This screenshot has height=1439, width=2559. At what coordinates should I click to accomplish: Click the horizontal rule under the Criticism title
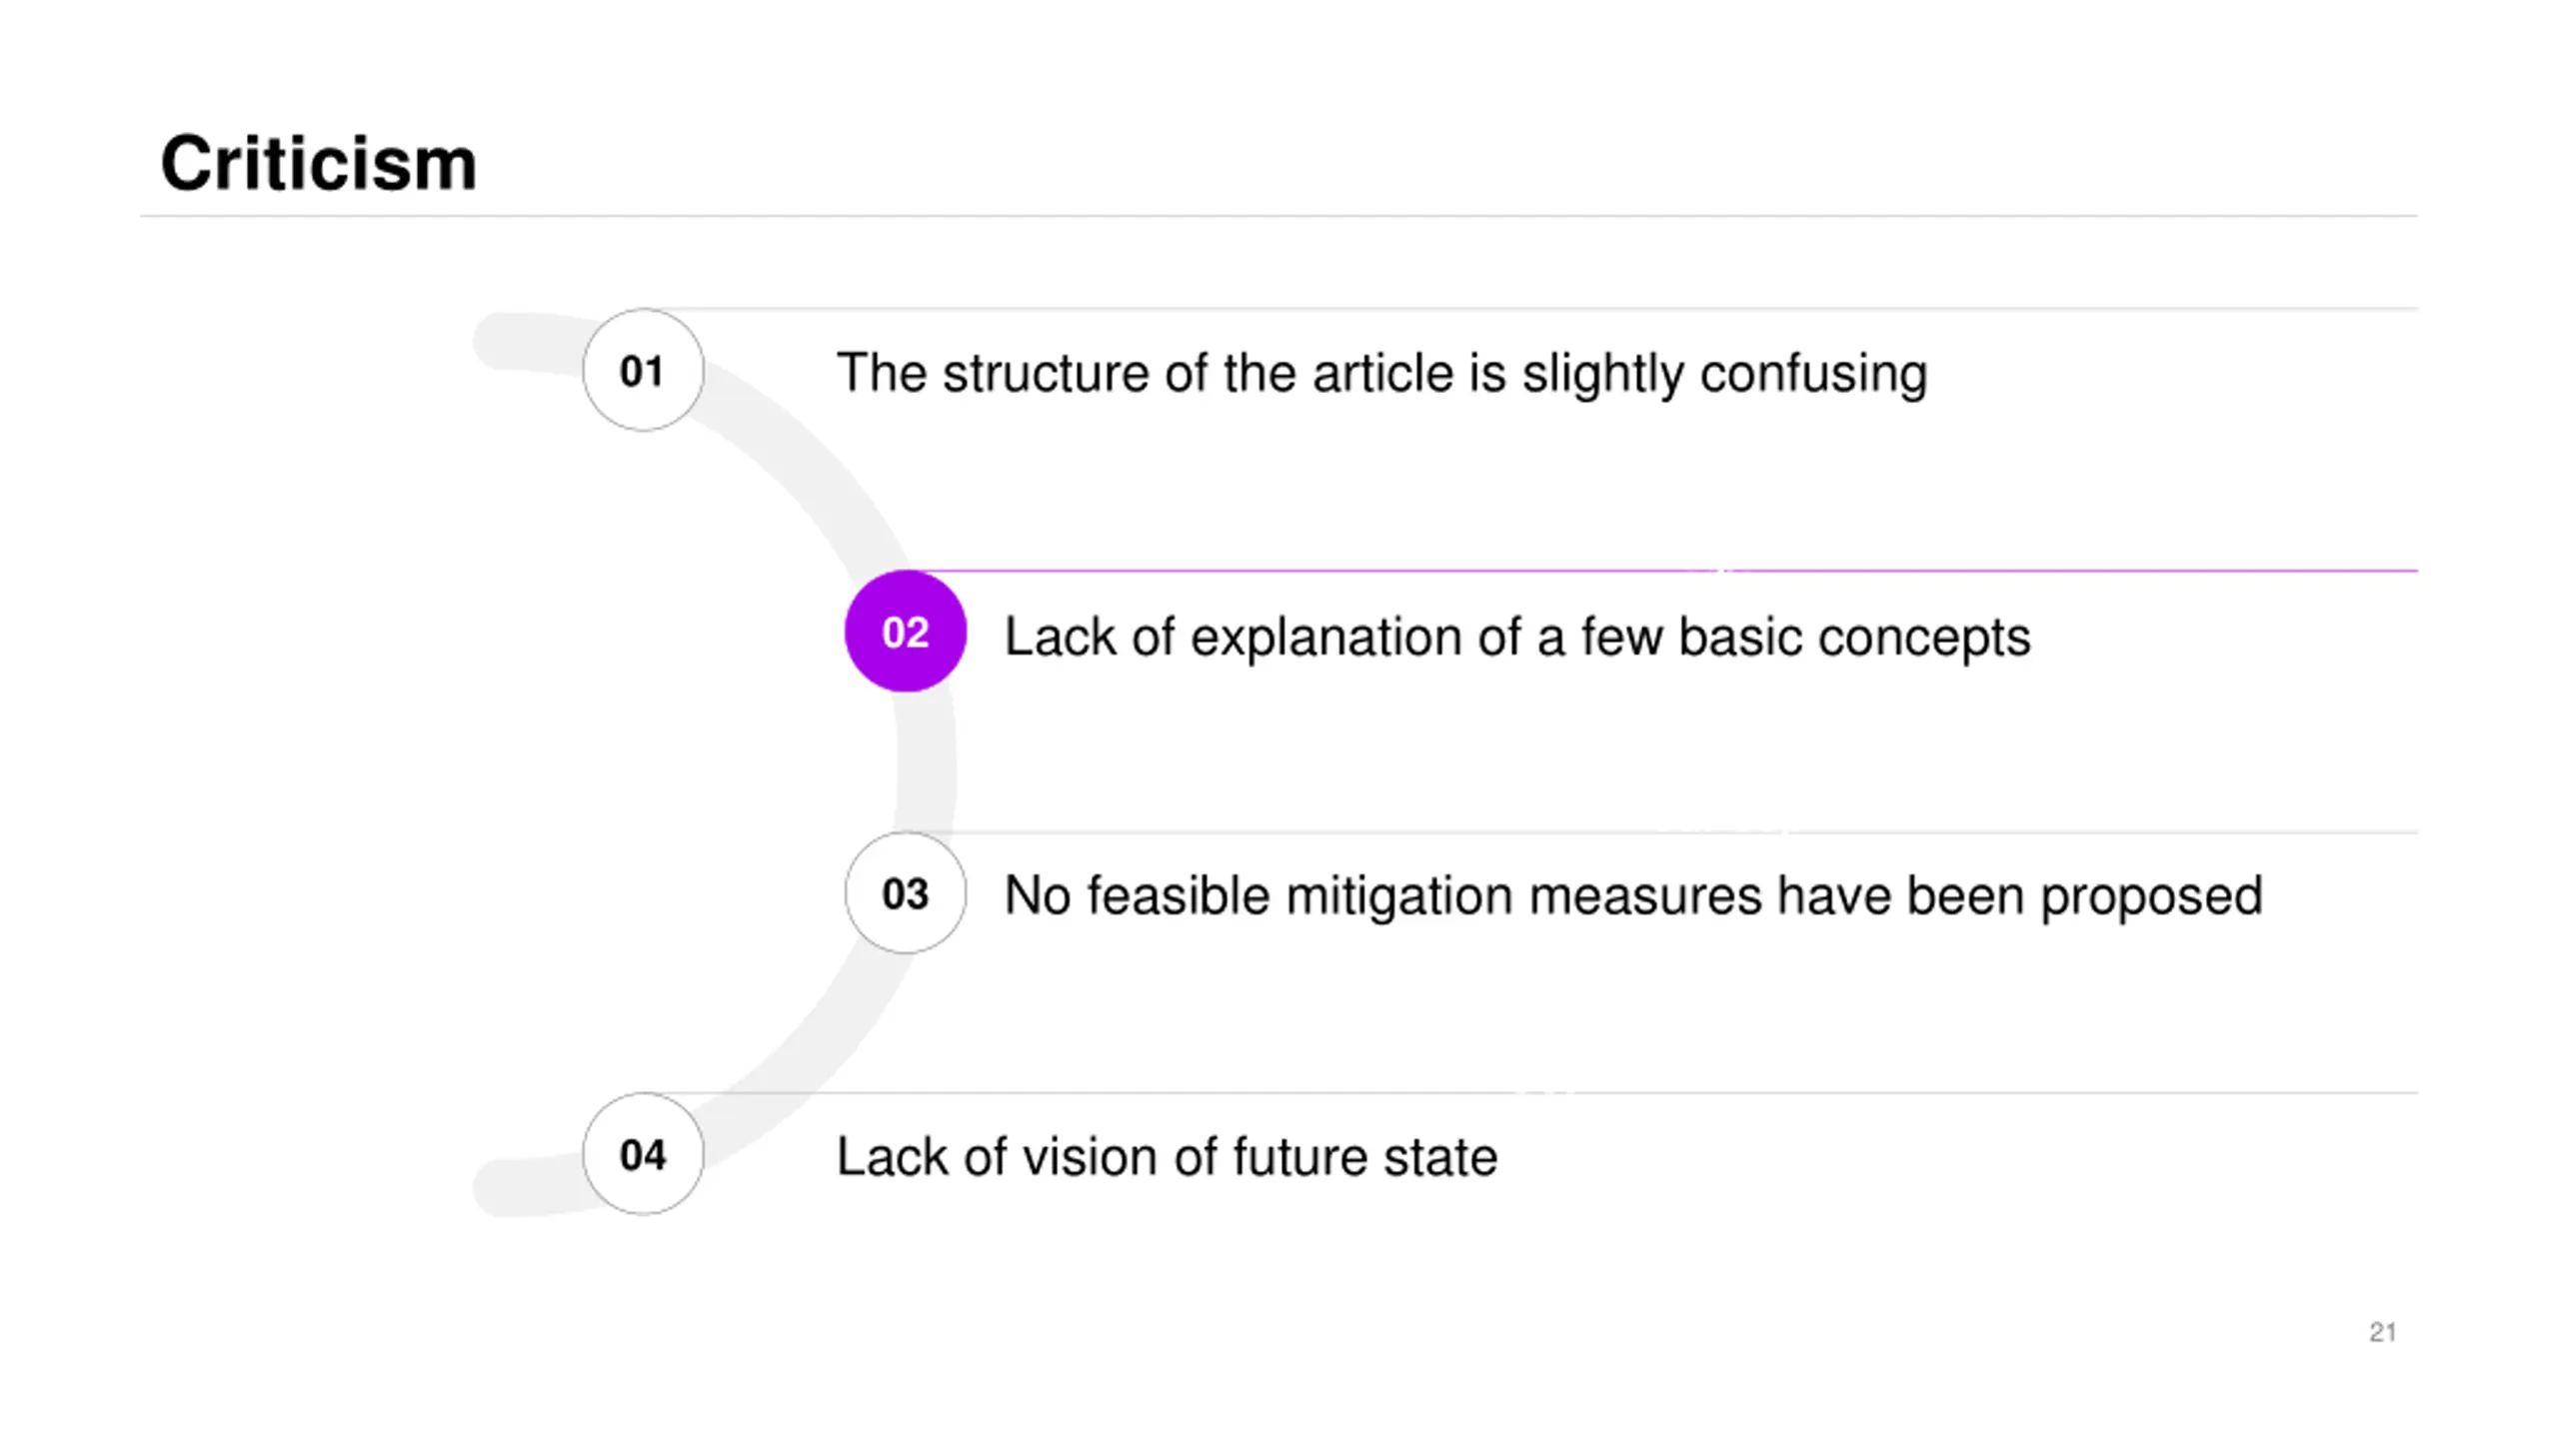[x=1279, y=216]
